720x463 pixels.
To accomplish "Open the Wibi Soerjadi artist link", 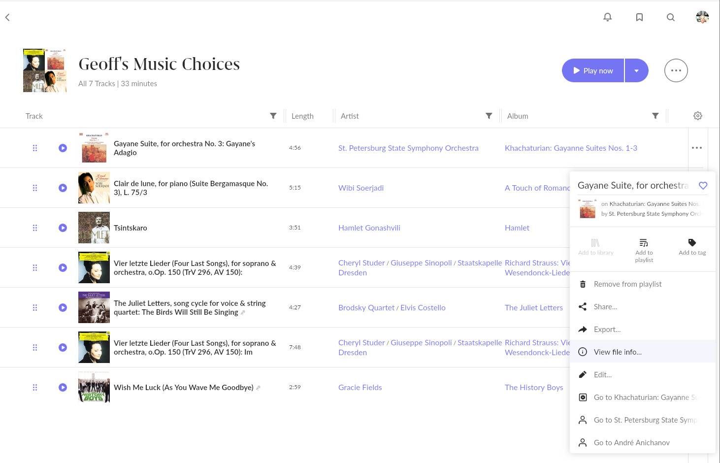I will [361, 188].
